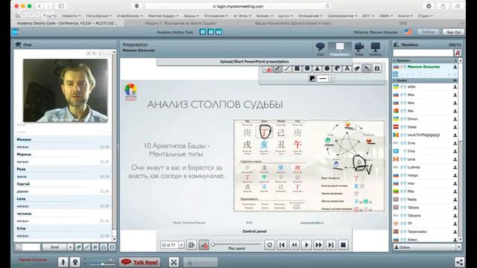Open the Send options dropdown arrow
This screenshot has height=268, width=477.
(70, 247)
